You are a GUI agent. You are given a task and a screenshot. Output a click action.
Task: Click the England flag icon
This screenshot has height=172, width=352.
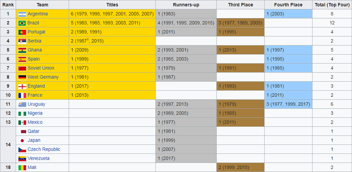click(x=22, y=86)
